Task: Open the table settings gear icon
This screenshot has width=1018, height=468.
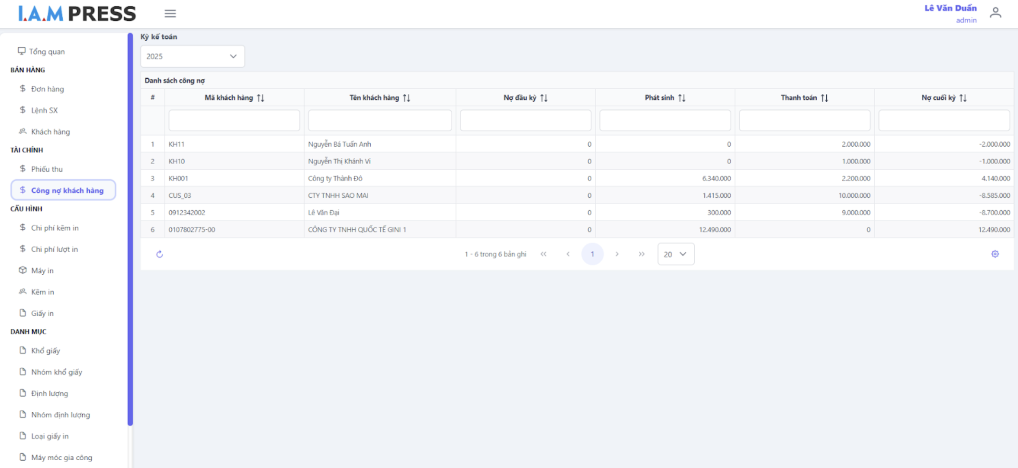Action: coord(995,254)
